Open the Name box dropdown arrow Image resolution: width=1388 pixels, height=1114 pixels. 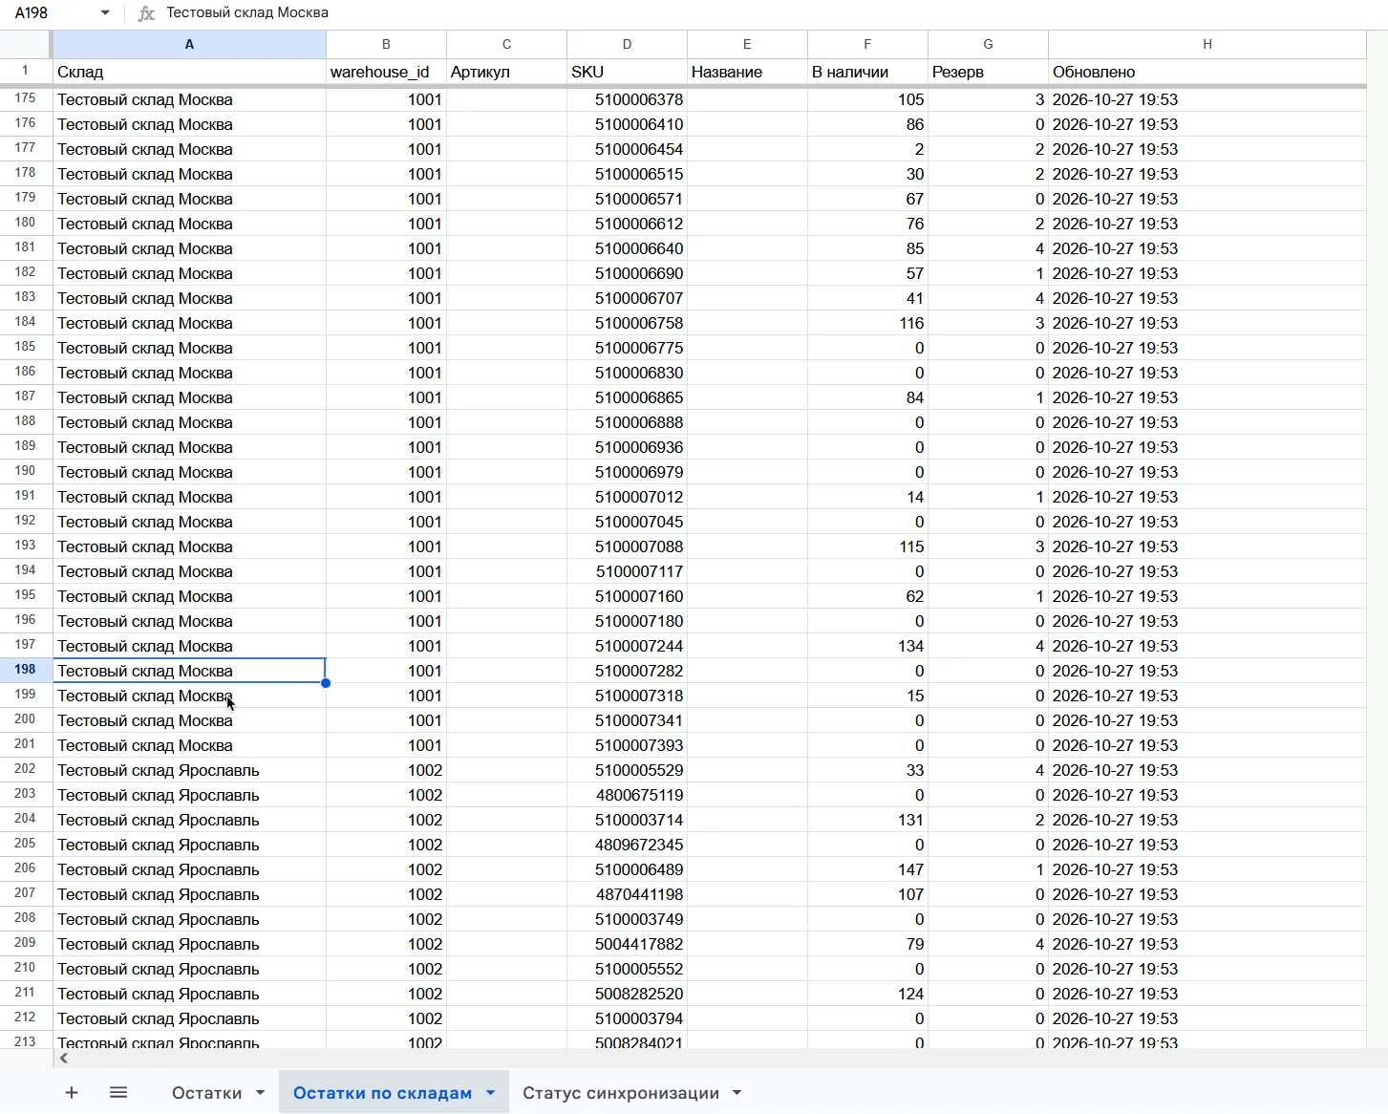[105, 13]
